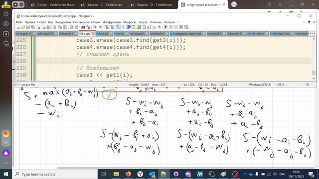Viewport: 319px width, 179px height.
Task: Click the UTF-8 encoding status entry
Action: [280, 85]
